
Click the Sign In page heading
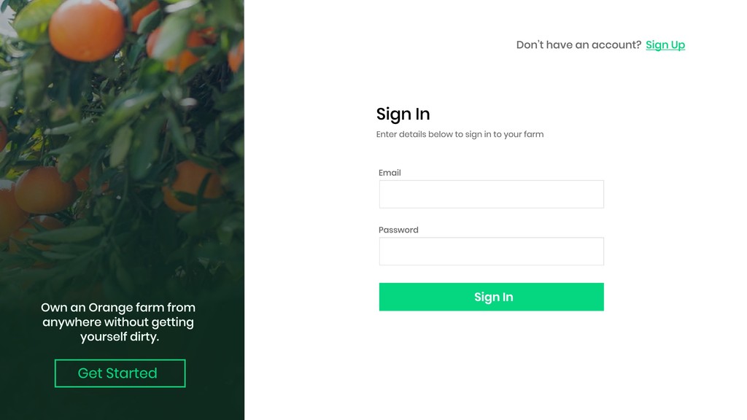pos(403,114)
